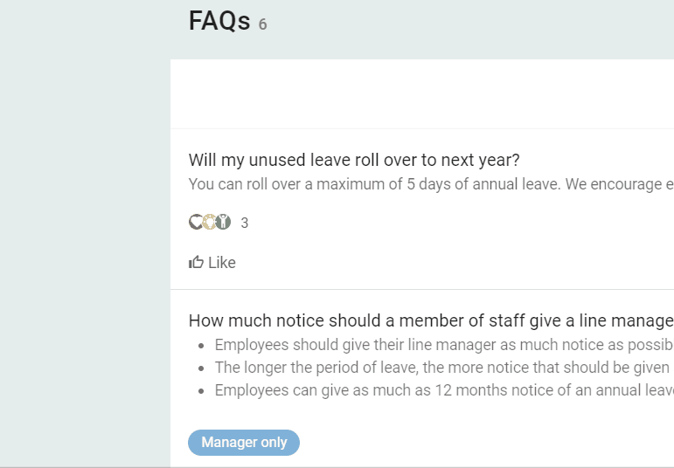Select the bullet about 12 months notice
The width and height of the screenshot is (674, 468).
[x=444, y=390]
